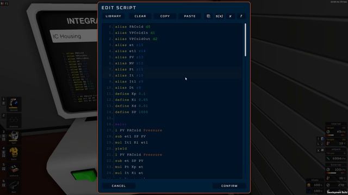This screenshot has width=348, height=195.
Task: Click the internal pressure gauge icon
Action: [x=328, y=132]
